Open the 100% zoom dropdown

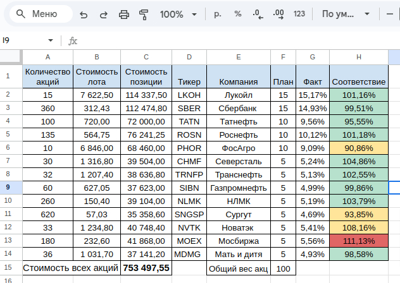pyautogui.click(x=180, y=14)
